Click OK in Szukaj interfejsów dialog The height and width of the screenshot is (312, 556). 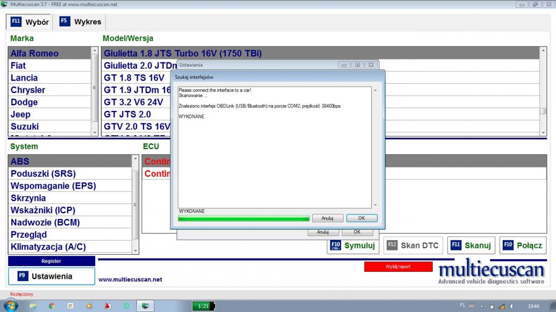pyautogui.click(x=362, y=218)
